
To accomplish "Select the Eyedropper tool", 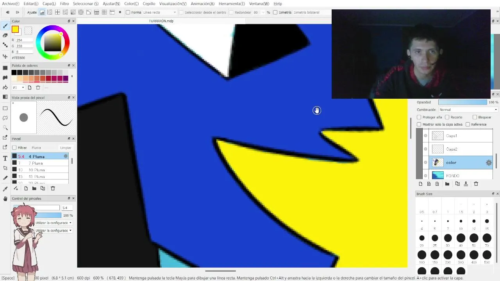I will 5,189.
